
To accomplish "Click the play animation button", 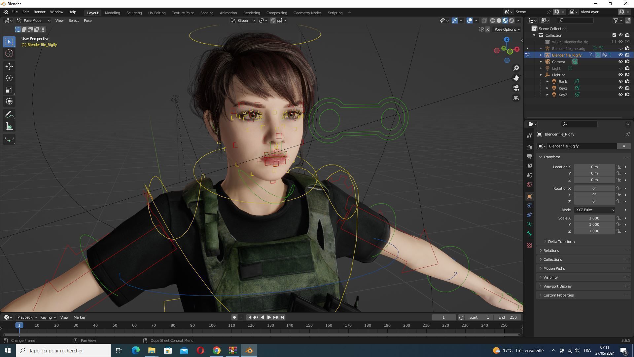I will (x=269, y=317).
